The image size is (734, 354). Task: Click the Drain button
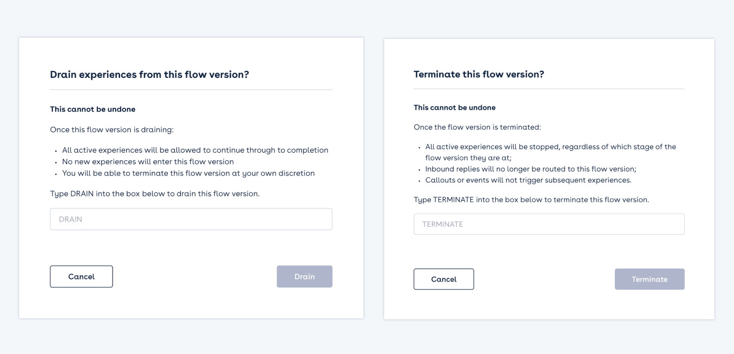tap(304, 277)
